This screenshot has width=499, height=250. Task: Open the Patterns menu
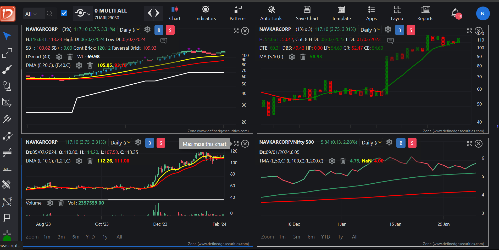(x=238, y=14)
